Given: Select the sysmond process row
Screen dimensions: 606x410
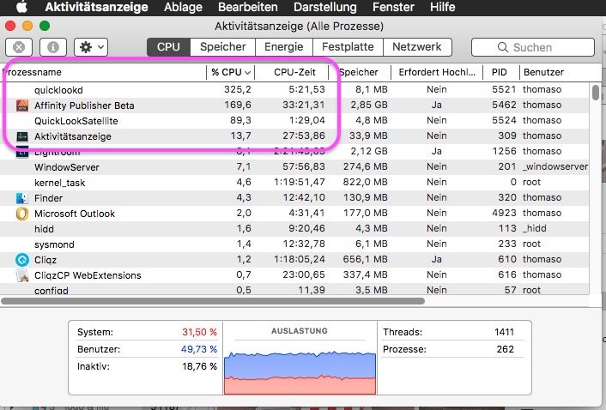Looking at the screenshot, I should click(294, 244).
